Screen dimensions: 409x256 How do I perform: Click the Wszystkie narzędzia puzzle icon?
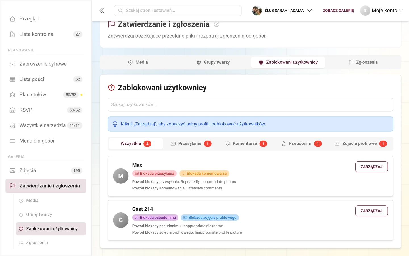12,125
